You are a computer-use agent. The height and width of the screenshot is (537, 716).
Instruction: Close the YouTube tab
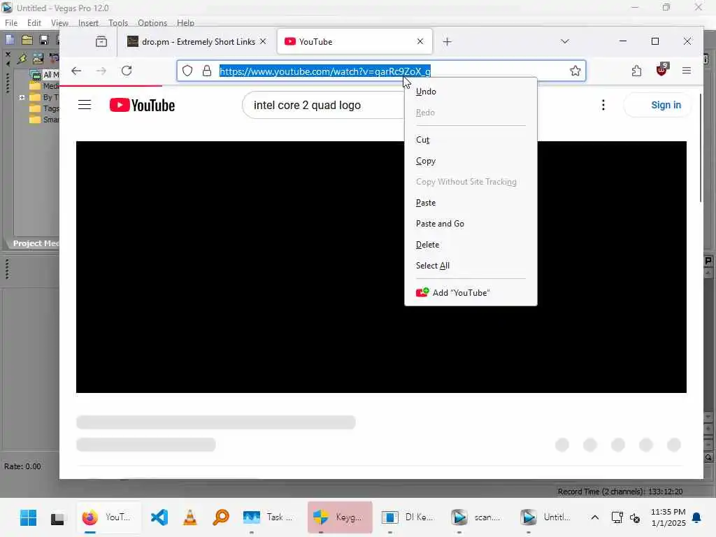coord(420,41)
